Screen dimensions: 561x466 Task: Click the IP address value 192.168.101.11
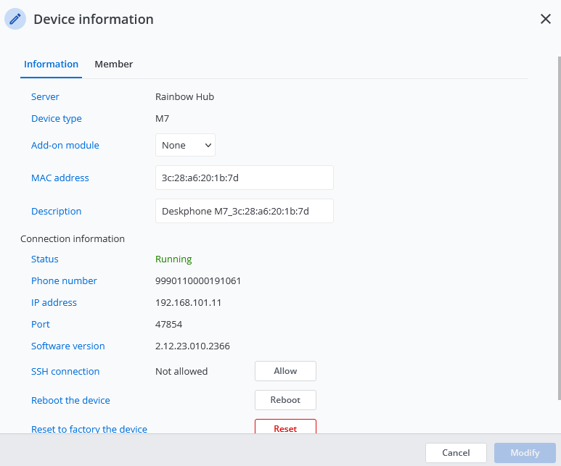[188, 302]
